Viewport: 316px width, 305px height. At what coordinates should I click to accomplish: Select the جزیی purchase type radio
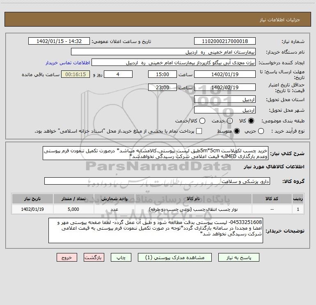pyautogui.click(x=261, y=131)
